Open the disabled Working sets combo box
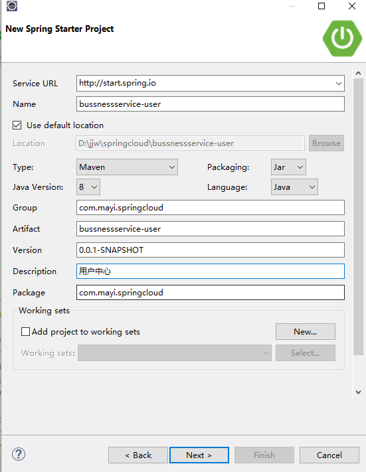 click(175, 353)
